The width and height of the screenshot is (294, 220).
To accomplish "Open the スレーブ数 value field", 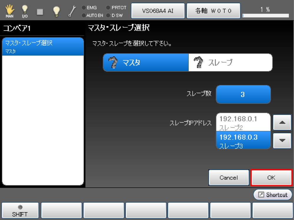I will pyautogui.click(x=243, y=95).
